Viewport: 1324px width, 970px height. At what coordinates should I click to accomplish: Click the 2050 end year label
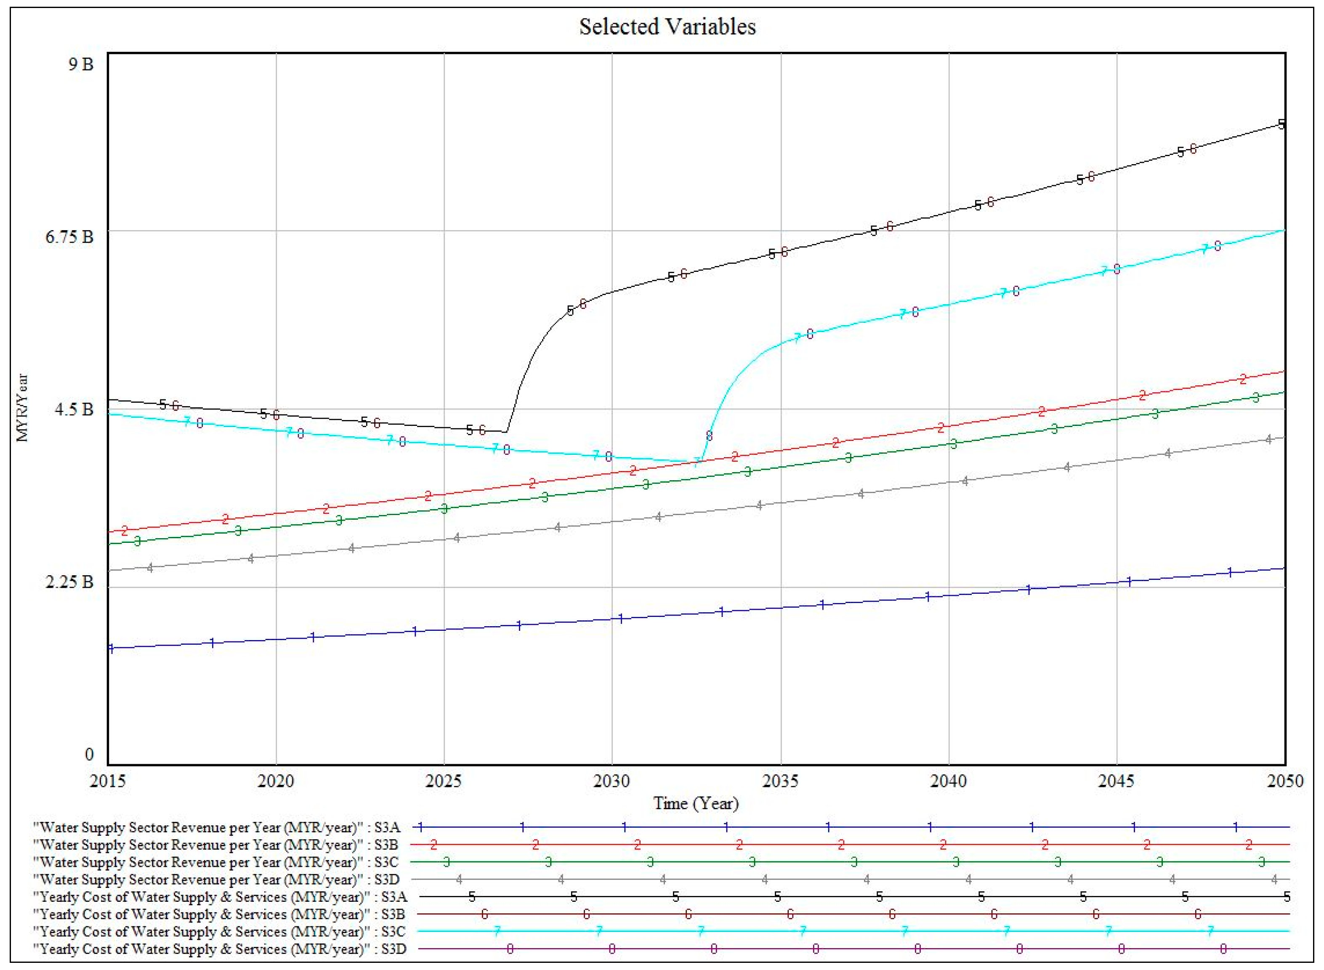tap(1285, 781)
